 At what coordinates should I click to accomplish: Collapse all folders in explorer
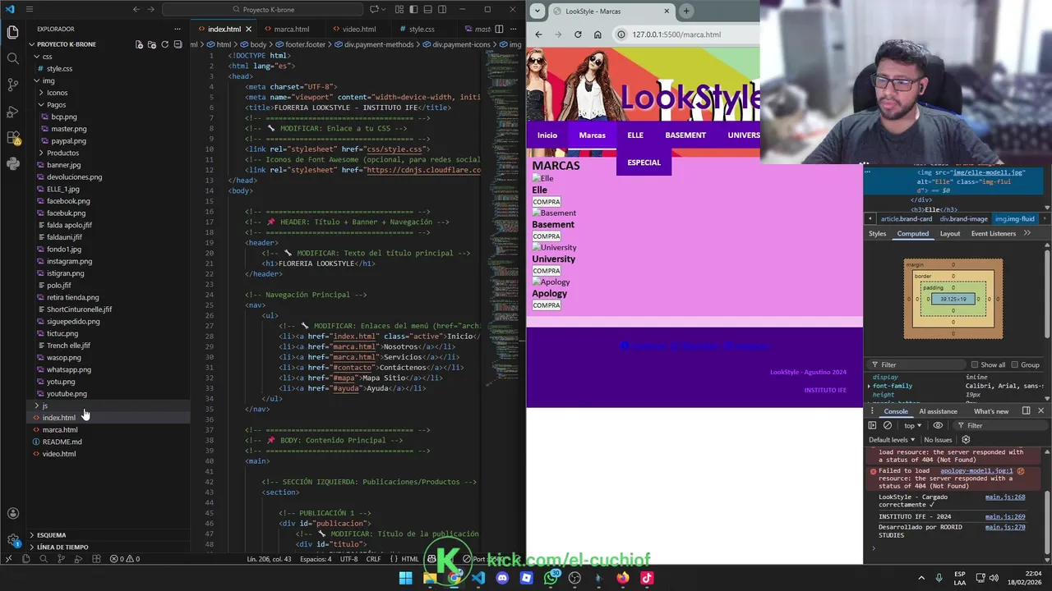[178, 44]
